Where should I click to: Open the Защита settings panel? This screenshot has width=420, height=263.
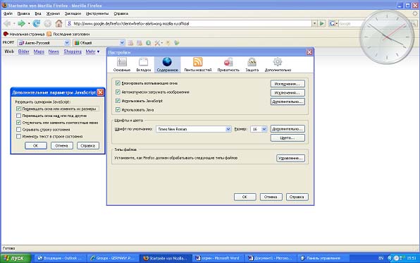(x=252, y=65)
